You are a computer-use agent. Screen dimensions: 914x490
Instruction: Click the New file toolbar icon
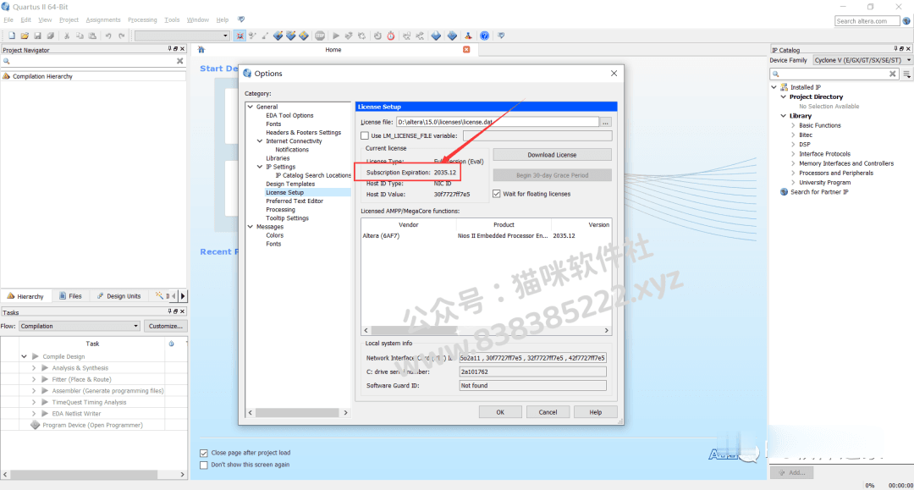point(12,36)
